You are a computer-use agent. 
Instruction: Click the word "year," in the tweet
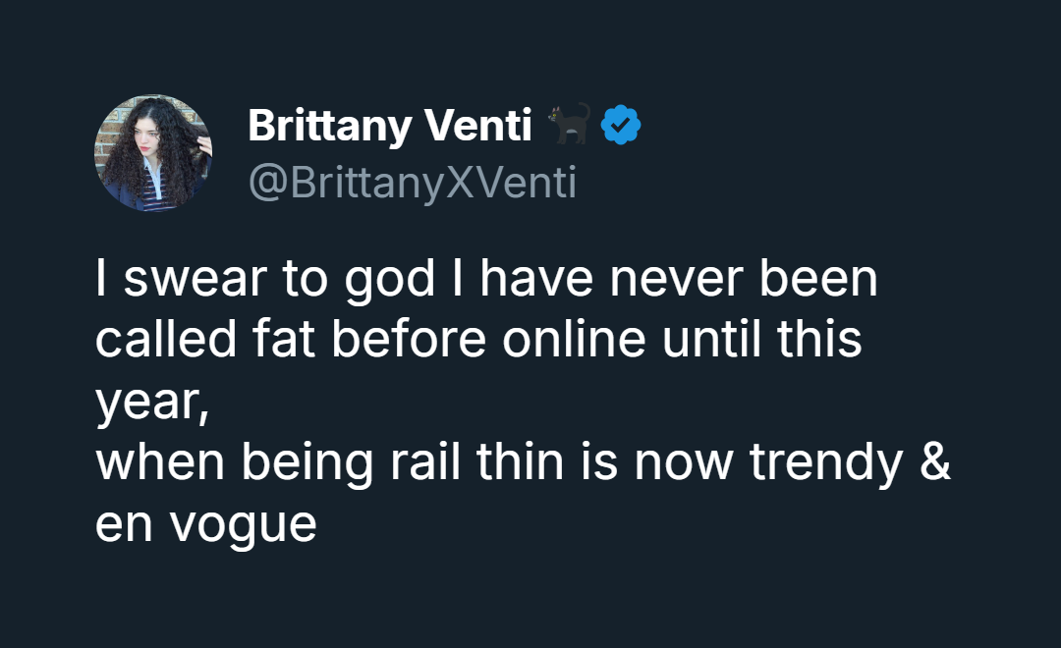[151, 405]
